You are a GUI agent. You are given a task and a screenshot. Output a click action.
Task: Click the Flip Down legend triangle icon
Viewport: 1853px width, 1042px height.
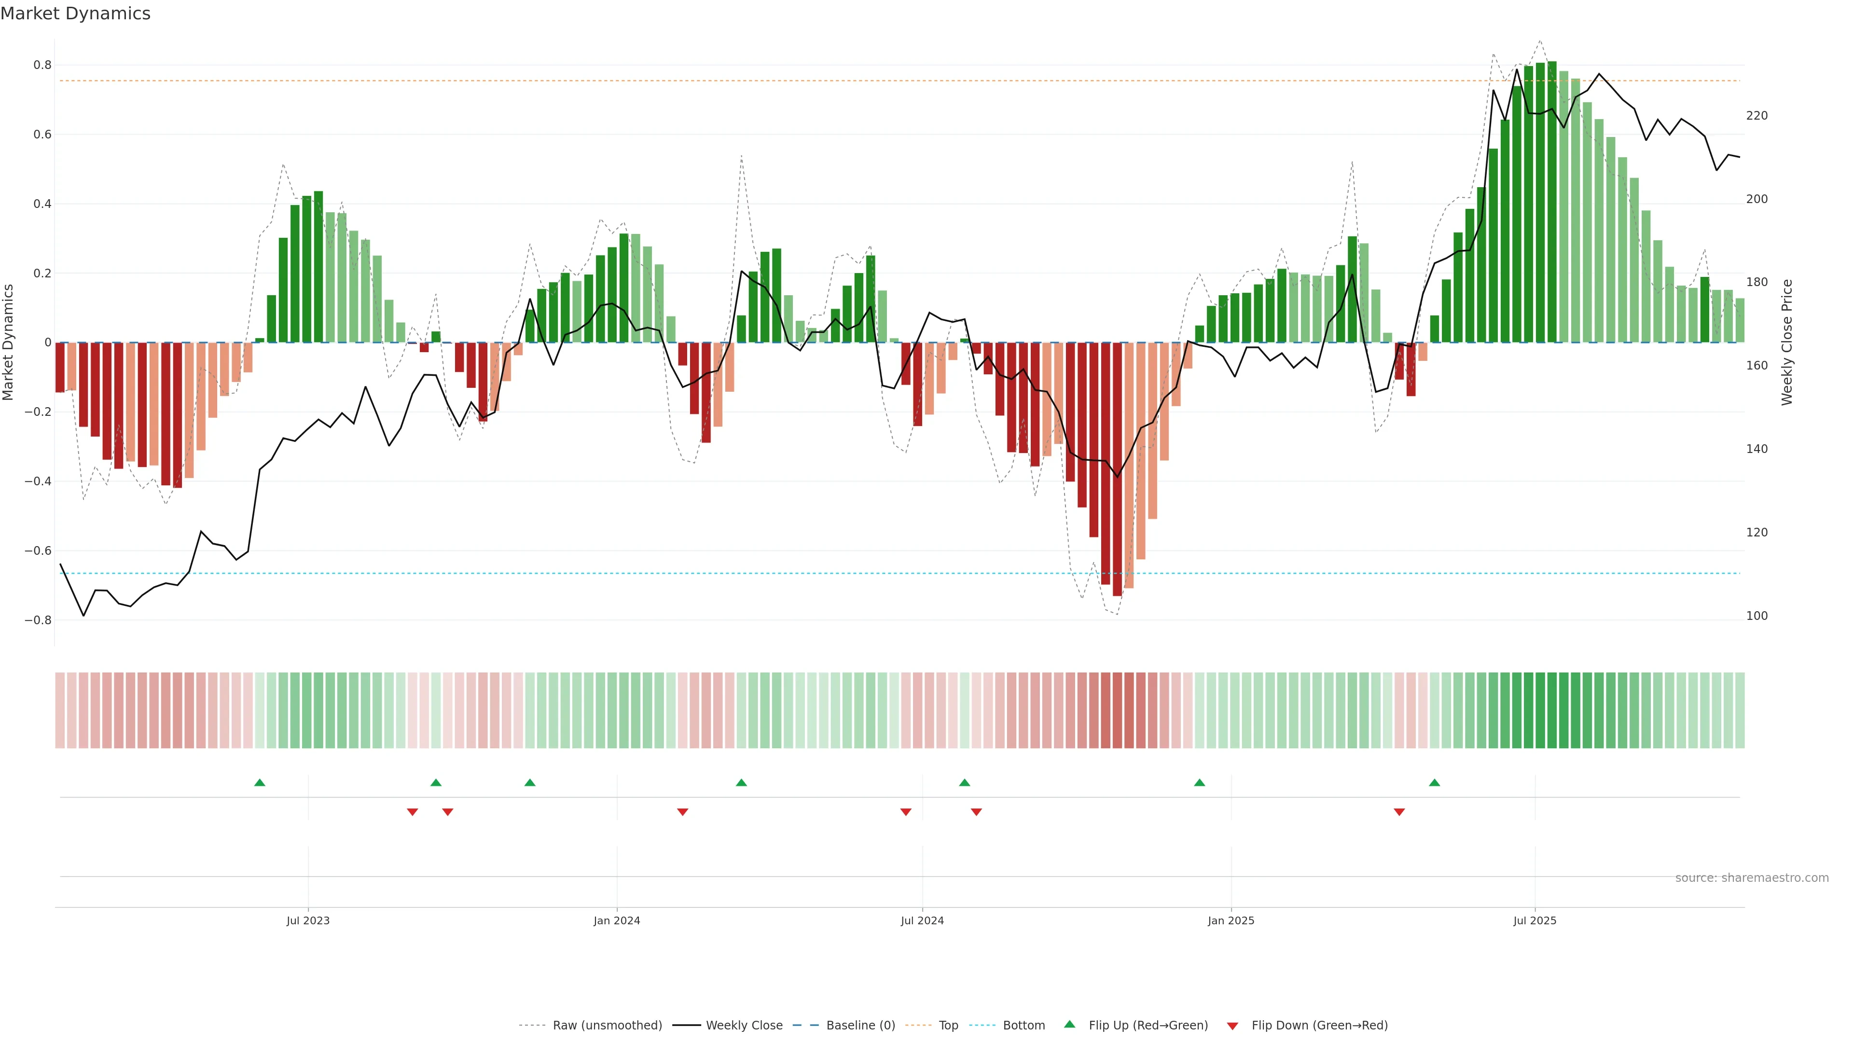pos(1232,1026)
